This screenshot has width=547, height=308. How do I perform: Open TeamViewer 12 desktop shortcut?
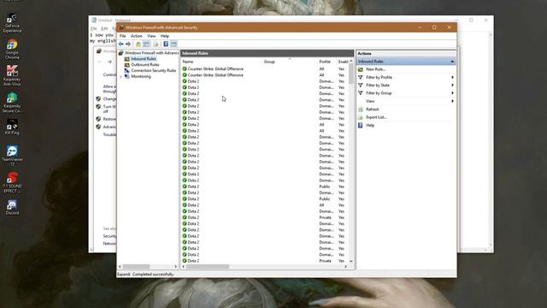(12, 156)
